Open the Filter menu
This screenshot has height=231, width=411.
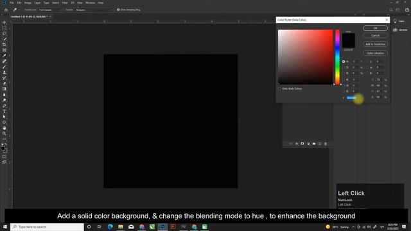(x=65, y=3)
